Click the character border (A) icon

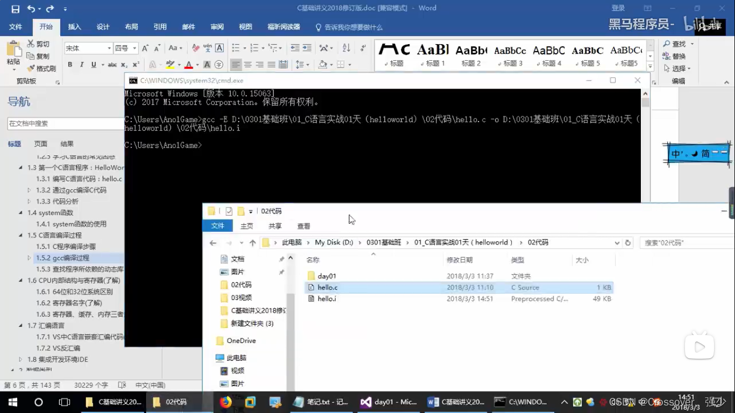click(220, 48)
